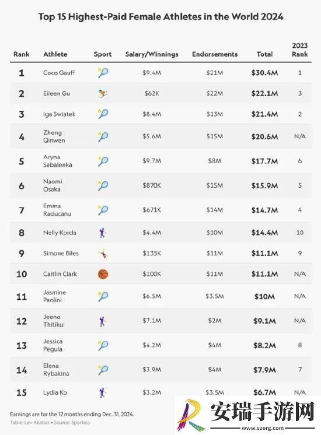The width and height of the screenshot is (321, 435).
Task: Click the $30.4M total for Coco Gauff
Action: [x=264, y=73]
